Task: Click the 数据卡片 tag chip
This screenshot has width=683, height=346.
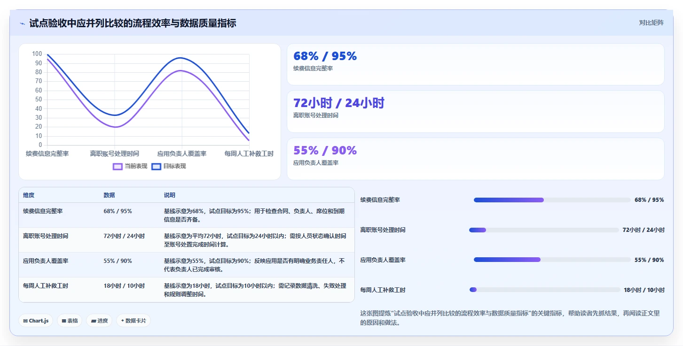Action: 133,321
